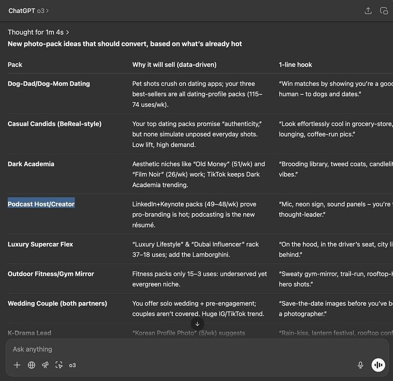
Task: Click the 'Dark Academia' pack name
Action: pos(31,164)
